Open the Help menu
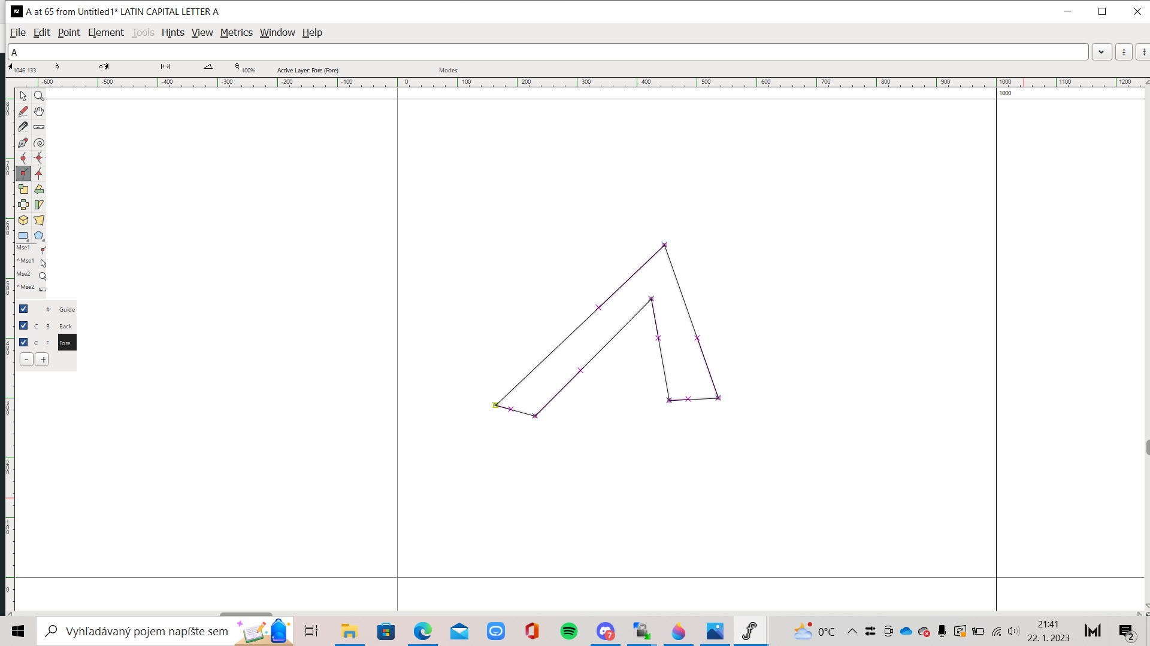This screenshot has width=1150, height=646. pos(312,32)
